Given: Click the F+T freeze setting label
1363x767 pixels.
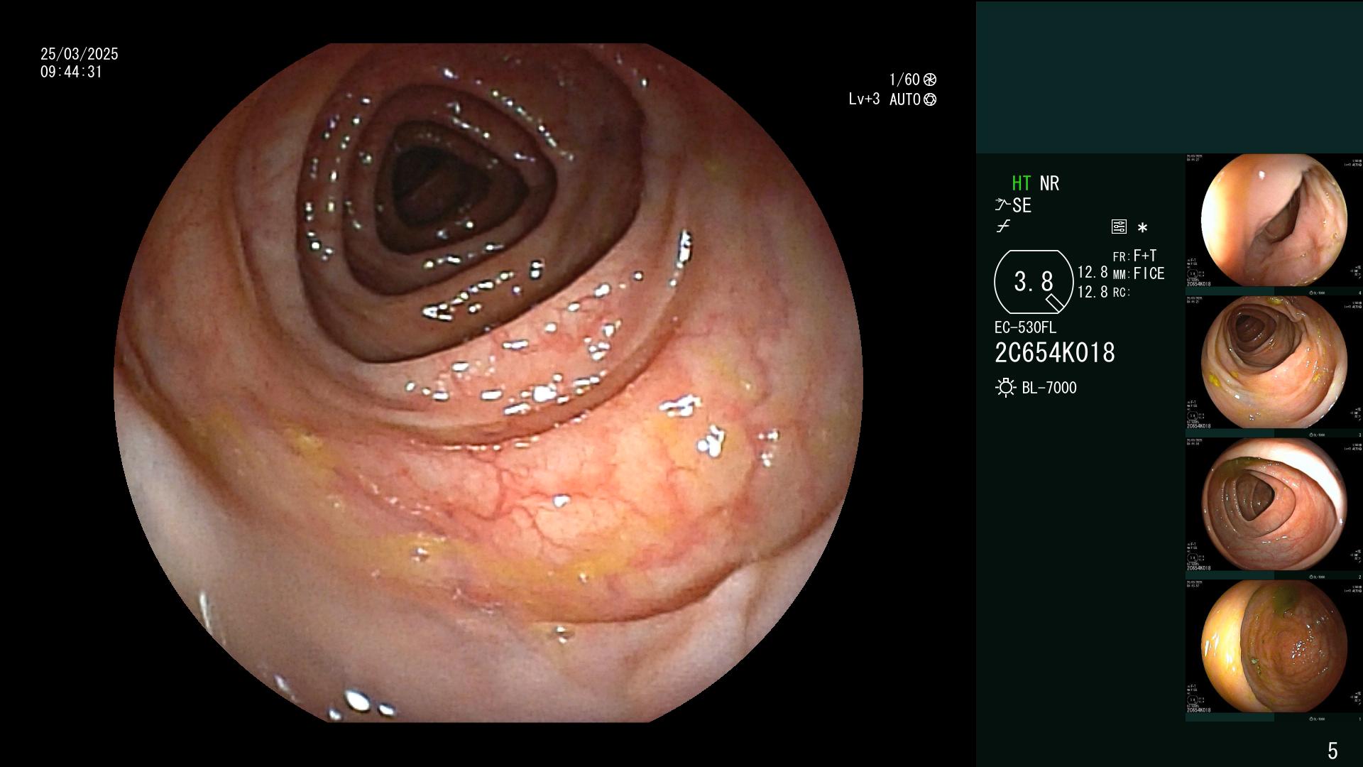Looking at the screenshot, I should 1145,256.
